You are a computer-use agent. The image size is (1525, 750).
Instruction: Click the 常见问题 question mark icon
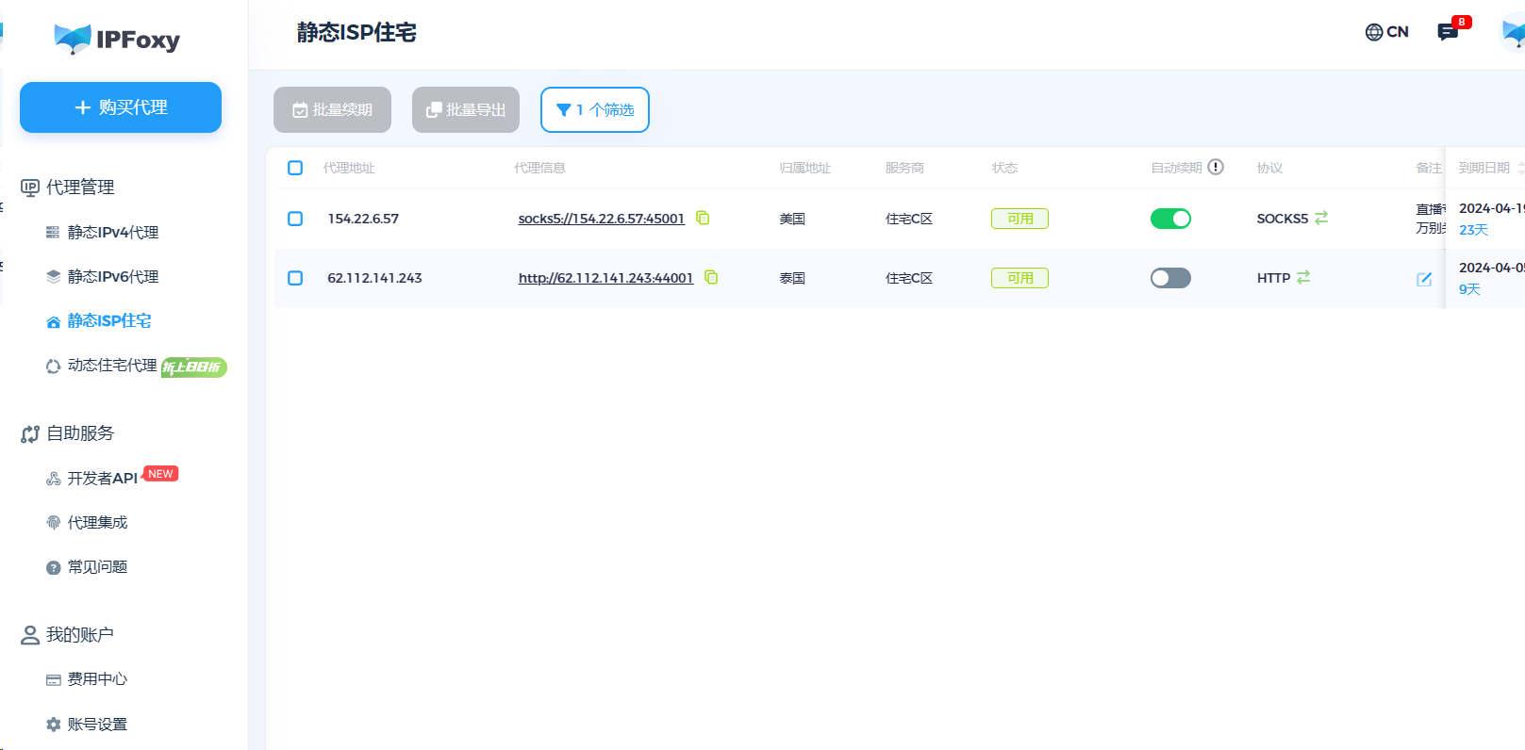coord(53,567)
